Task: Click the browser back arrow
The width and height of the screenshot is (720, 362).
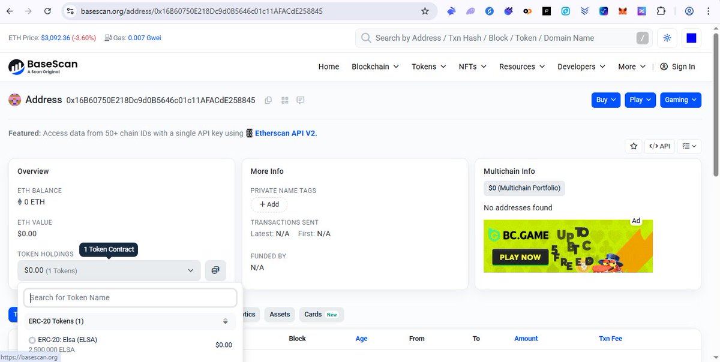Action: (x=10, y=11)
